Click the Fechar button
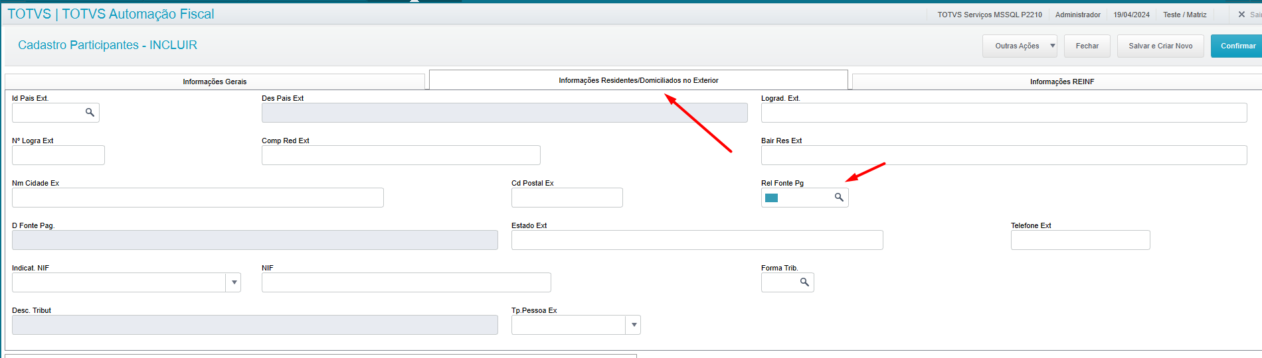The height and width of the screenshot is (358, 1262). tap(1087, 46)
